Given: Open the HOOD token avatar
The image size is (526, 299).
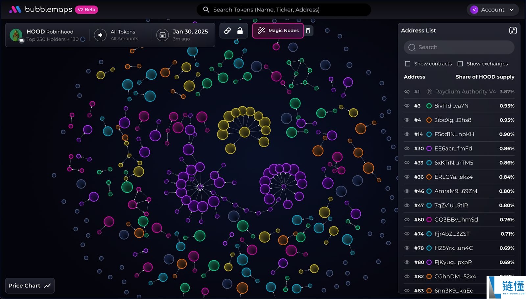Looking at the screenshot, I should 16,35.
